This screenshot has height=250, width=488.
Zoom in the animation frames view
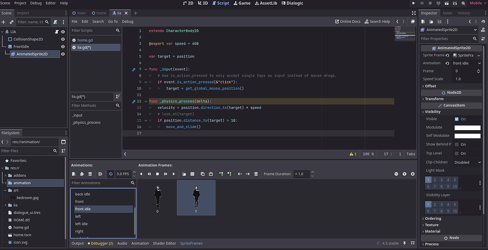[x=413, y=174]
